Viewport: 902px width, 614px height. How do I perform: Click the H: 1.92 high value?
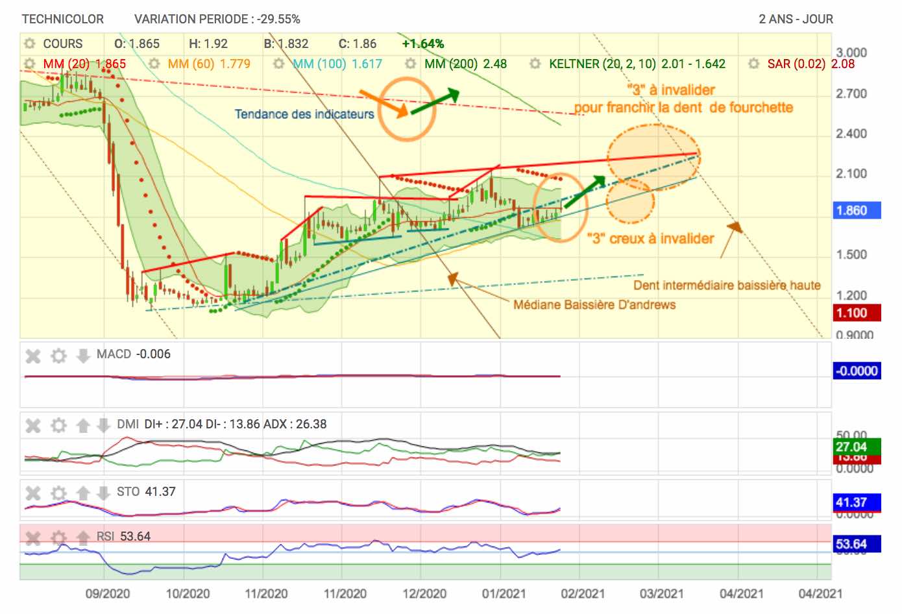click(x=208, y=44)
